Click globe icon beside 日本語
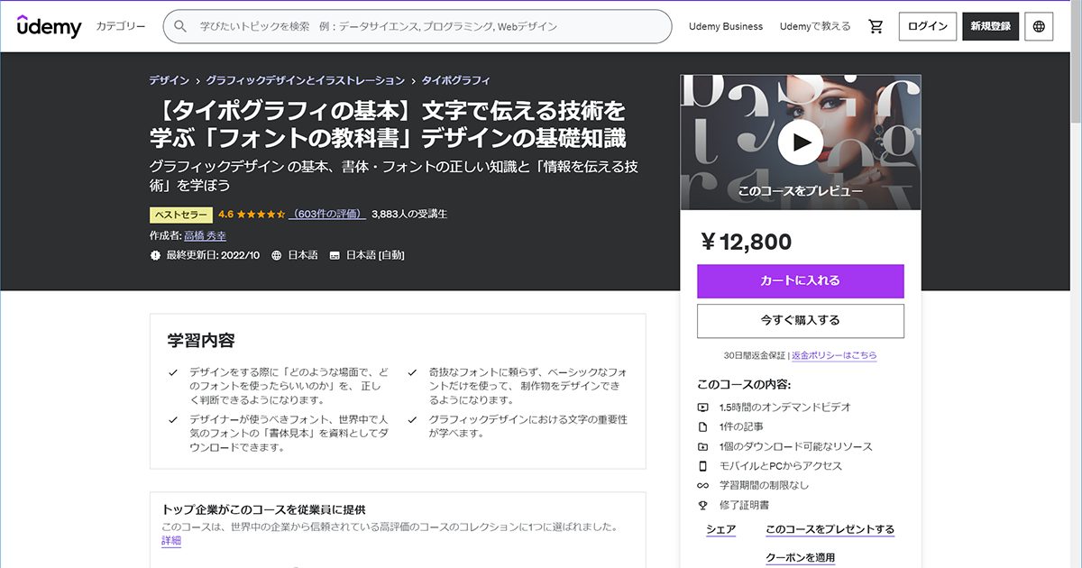 point(277,255)
